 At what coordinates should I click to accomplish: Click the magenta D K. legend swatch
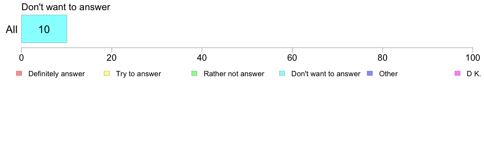coord(458,73)
